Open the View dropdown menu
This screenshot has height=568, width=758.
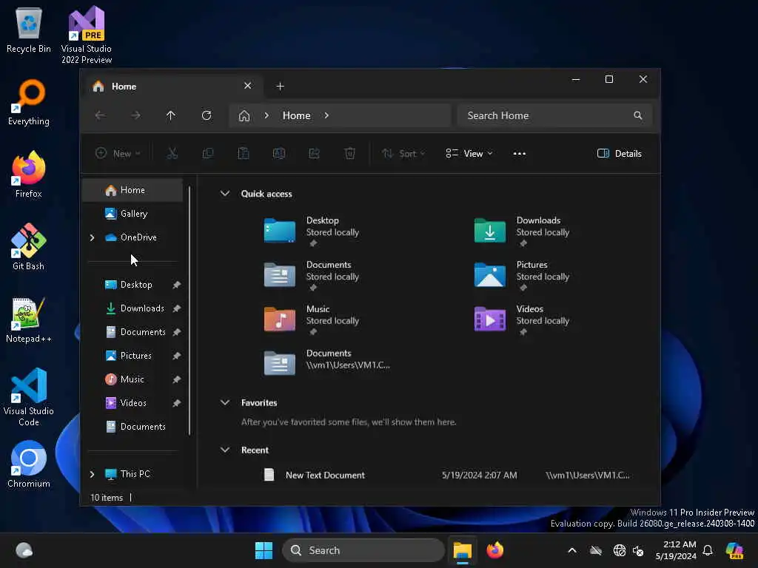469,154
